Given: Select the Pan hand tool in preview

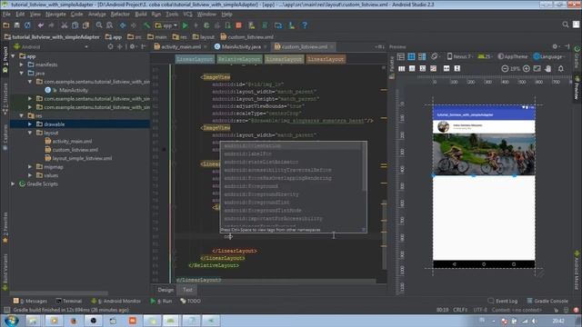Looking at the screenshot, I should pyautogui.click(x=548, y=69).
